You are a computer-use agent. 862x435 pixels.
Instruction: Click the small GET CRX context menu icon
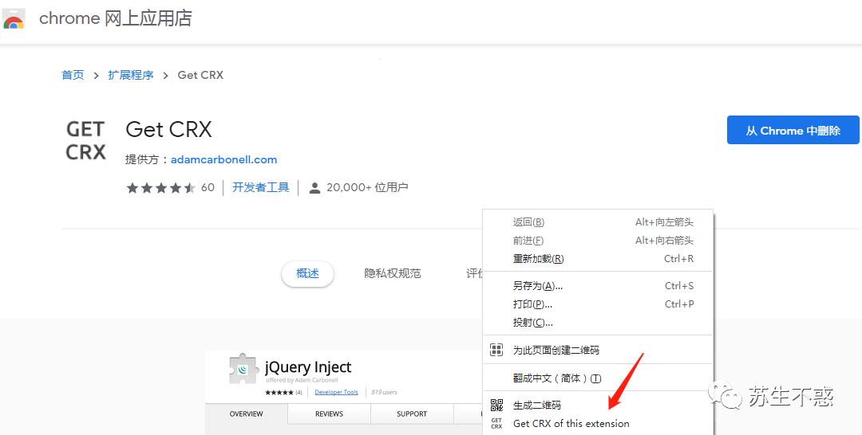(496, 424)
